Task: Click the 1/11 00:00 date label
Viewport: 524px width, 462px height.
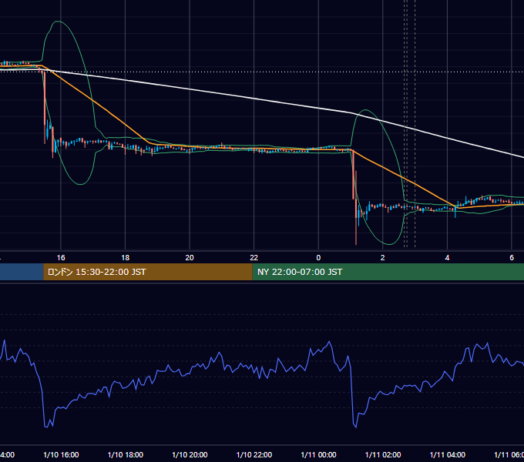Action: tap(318, 454)
